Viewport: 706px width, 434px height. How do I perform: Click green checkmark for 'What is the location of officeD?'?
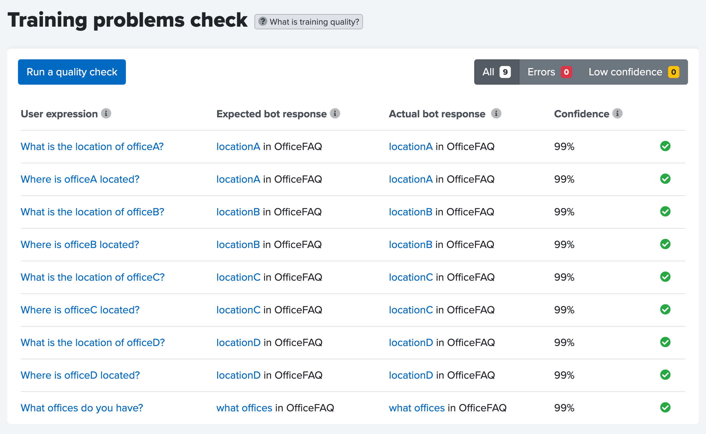click(665, 342)
